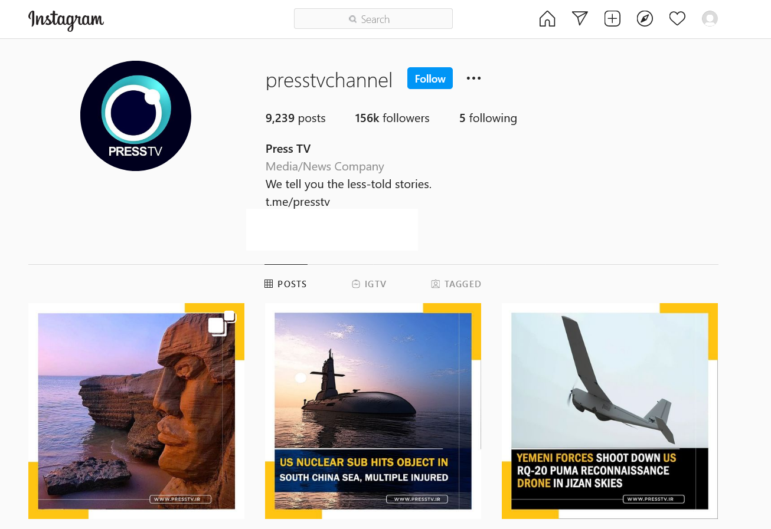Viewport: 771px width, 529px height.
Task: View Press TV profile picture
Action: pos(136,116)
